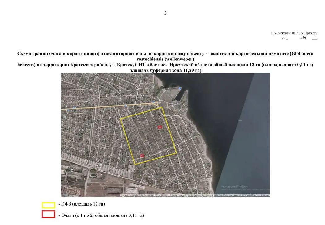Click blue stop marker mid-road above yellow zone's left corner

125,106
